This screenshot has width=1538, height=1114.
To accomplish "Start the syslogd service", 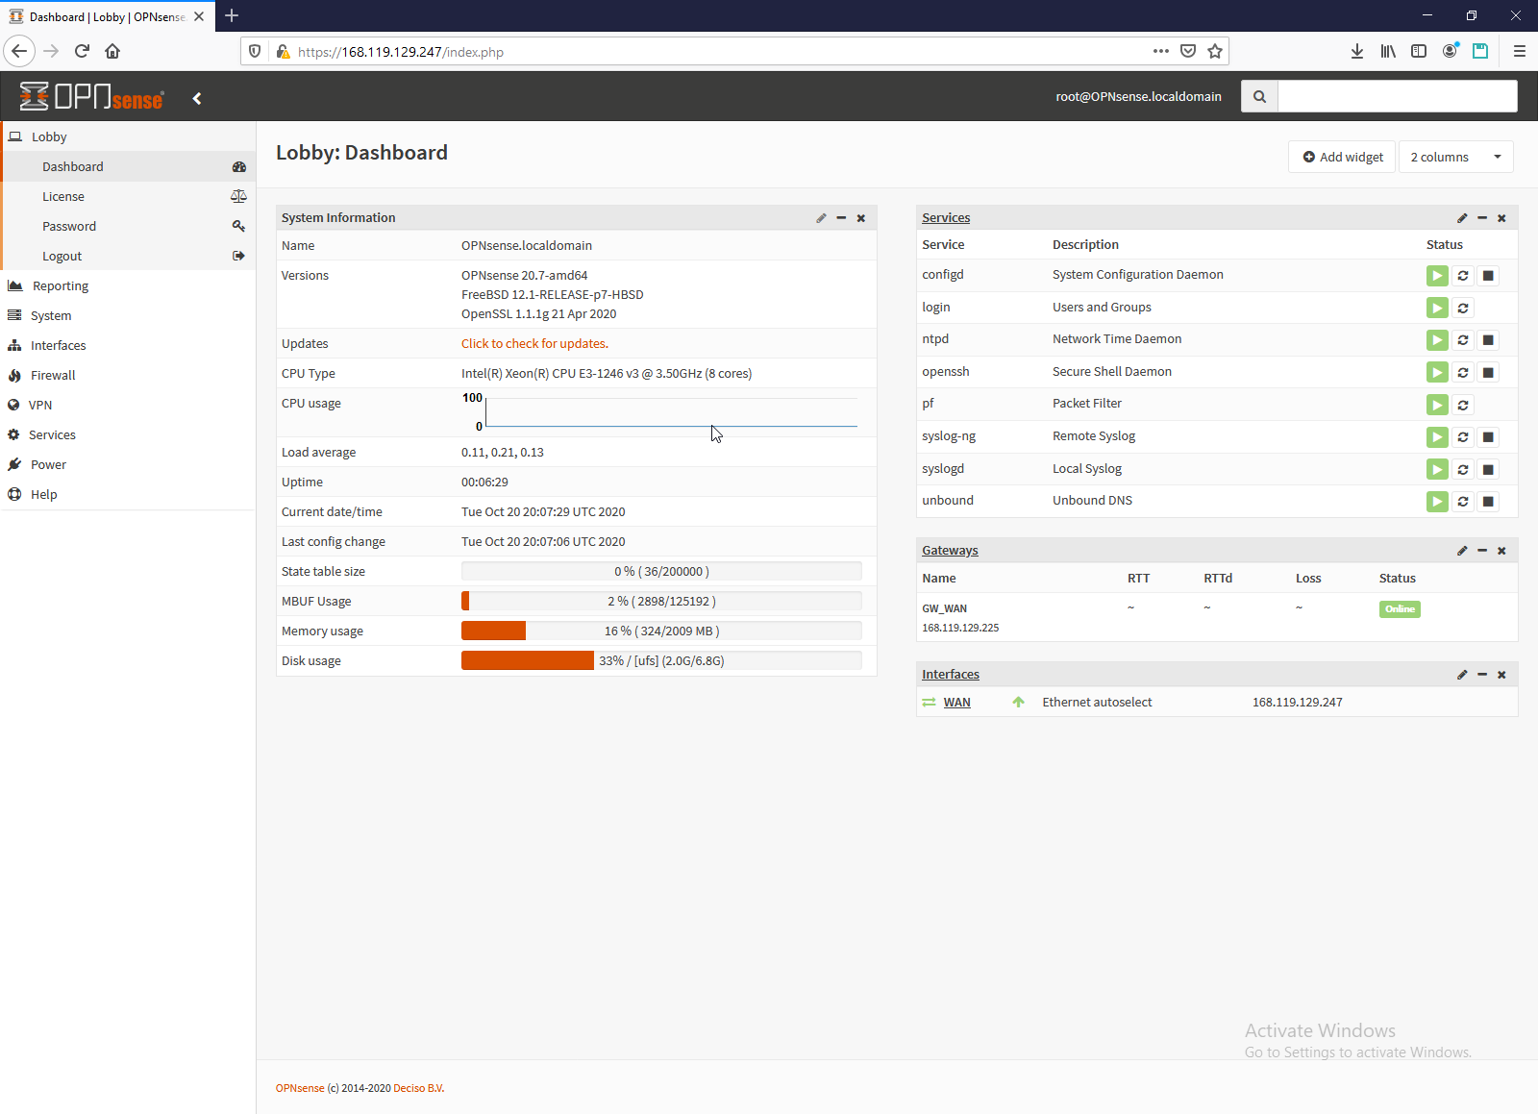I will (1437, 469).
